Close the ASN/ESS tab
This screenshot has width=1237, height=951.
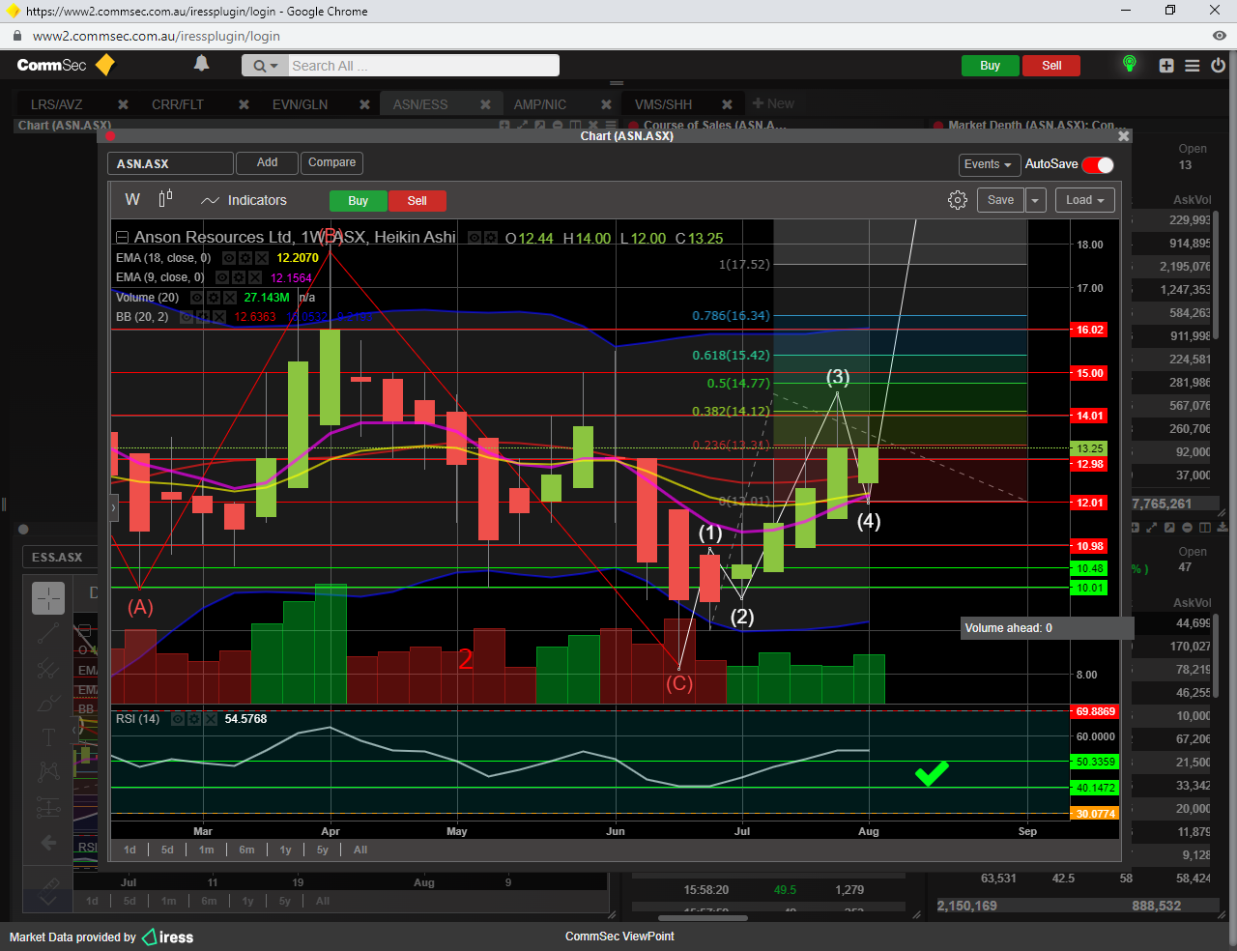click(485, 104)
